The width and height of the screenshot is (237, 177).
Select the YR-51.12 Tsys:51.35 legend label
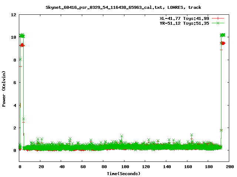coord(184,23)
